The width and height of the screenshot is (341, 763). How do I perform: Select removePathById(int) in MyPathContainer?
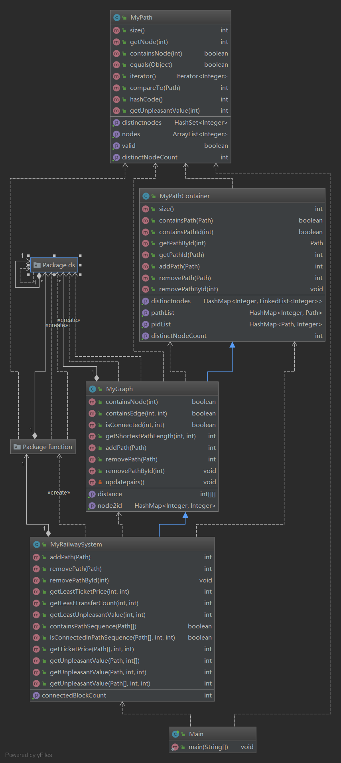click(232, 289)
